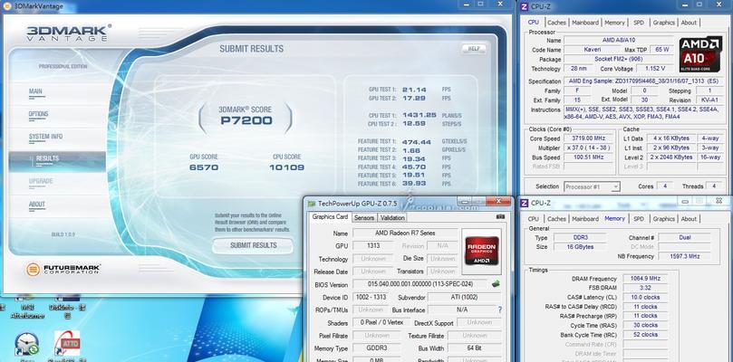
Task: Click FEATURE TEST 1 result 474.44
Action: pos(416,141)
